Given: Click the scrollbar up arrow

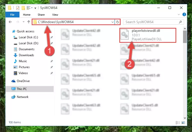Looking at the screenshot, I should pos(185,29).
